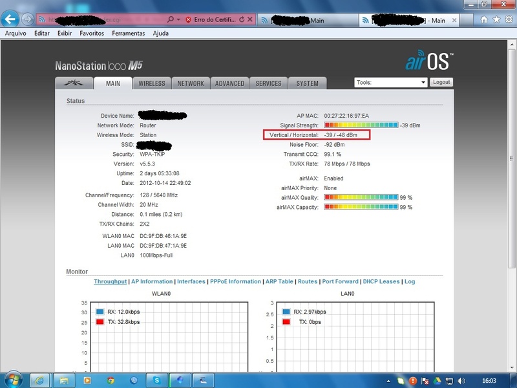Open Skype from the taskbar
517x388 pixels.
click(157, 380)
